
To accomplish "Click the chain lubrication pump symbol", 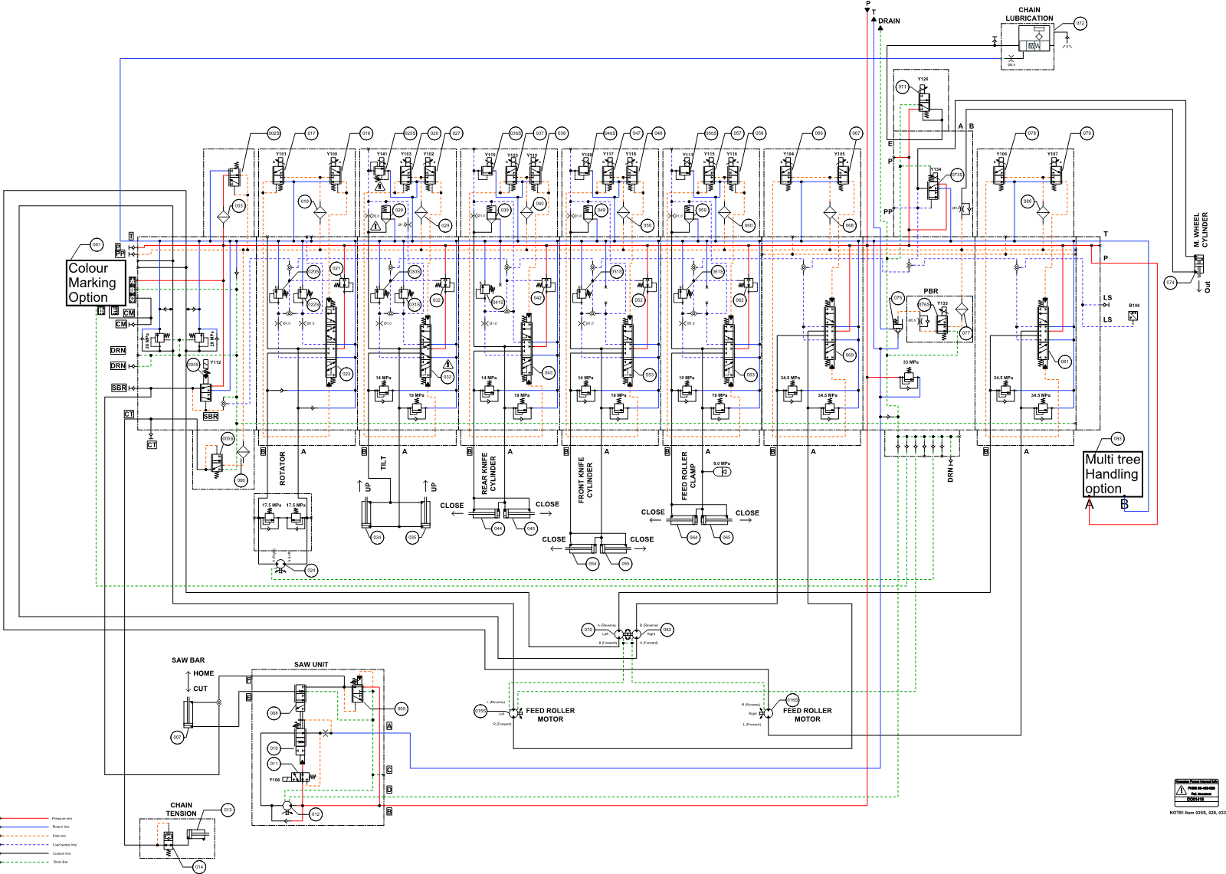I will point(1034,40).
